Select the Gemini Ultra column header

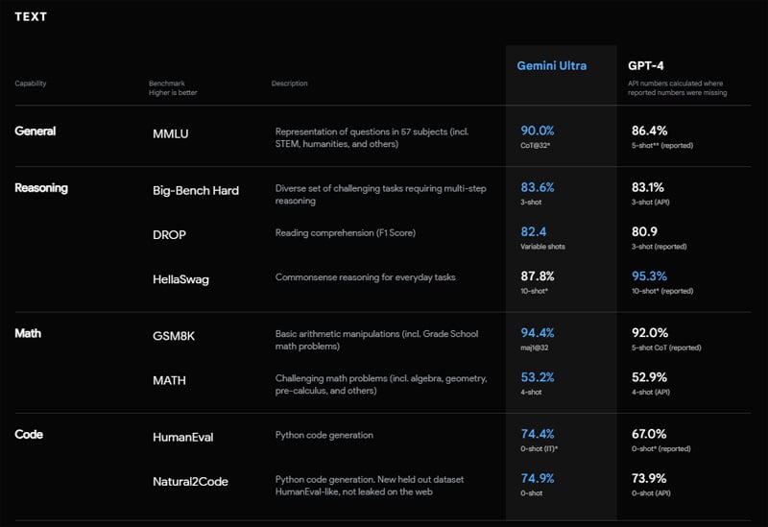click(x=551, y=65)
